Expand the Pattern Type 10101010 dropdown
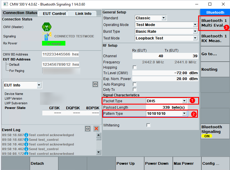 (x=184, y=114)
